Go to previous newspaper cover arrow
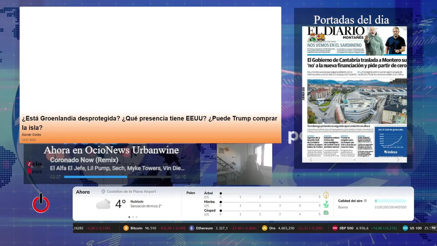Screen dimensions: 437x246 [x=311, y=160]
